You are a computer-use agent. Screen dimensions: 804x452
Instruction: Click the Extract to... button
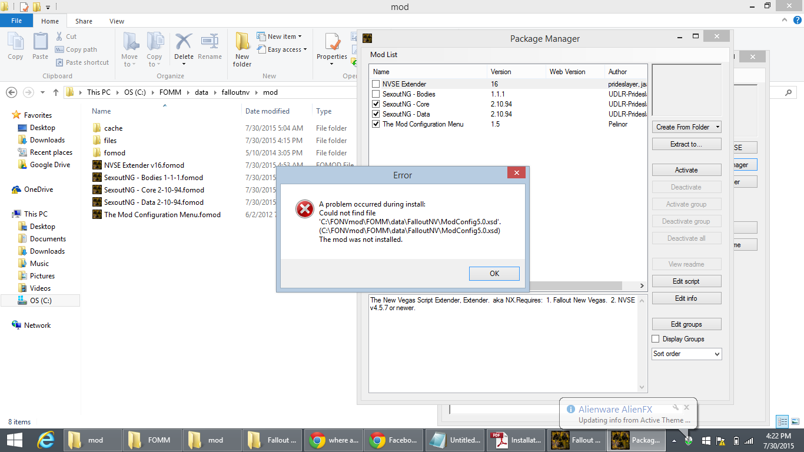[x=687, y=144]
